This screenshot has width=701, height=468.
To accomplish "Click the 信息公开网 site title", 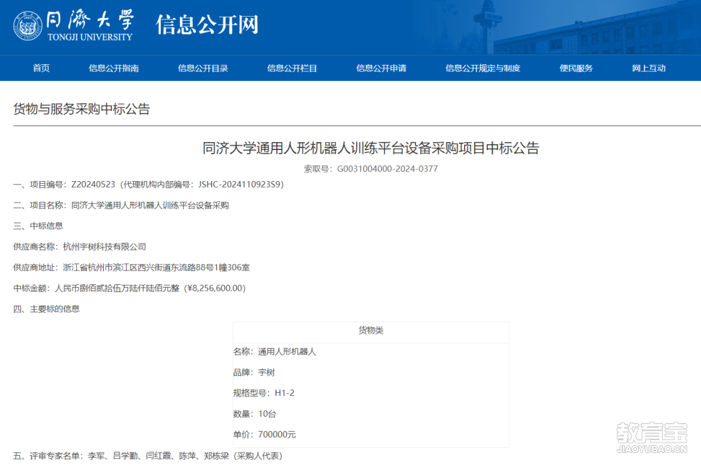I will (x=207, y=24).
